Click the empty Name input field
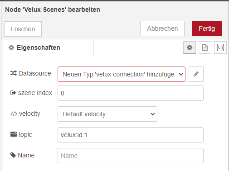The height and width of the screenshot is (171, 229). (131, 156)
